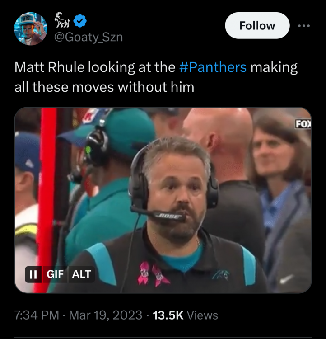Open the #Panthers hashtag link
326x339 pixels.
pos(213,67)
